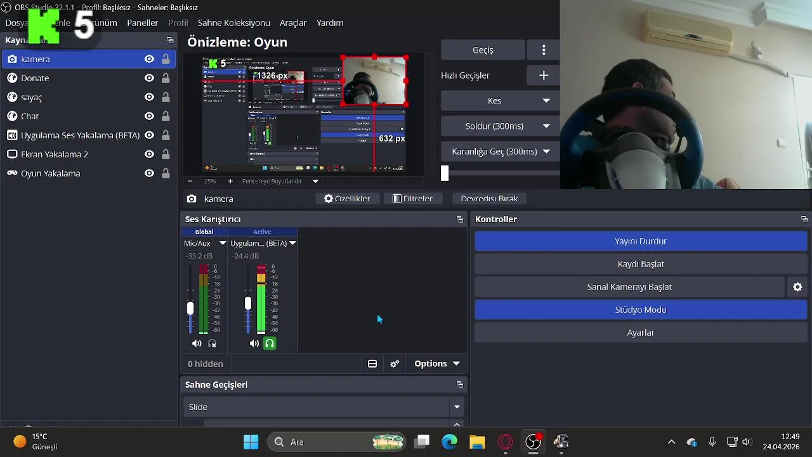Mute the Mic/Aux channel
Viewport: 812px width, 457px height.
pos(197,343)
